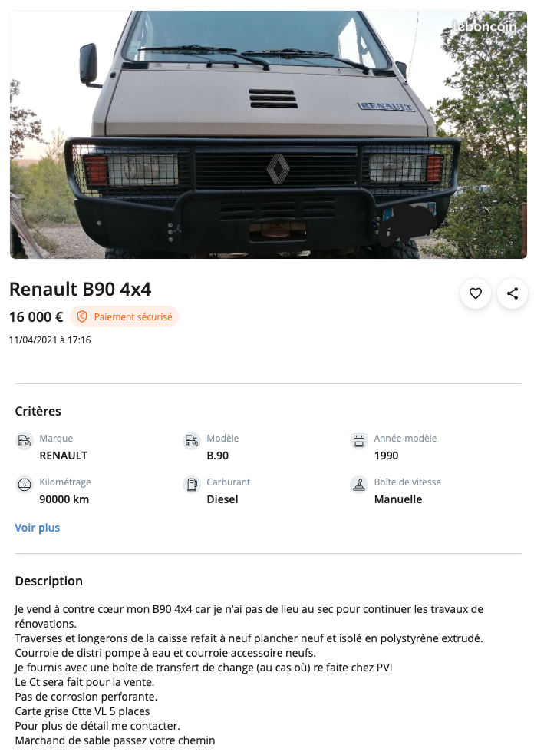Click the Carburant fuel pump icon
Screen dimensions: 534x752
tap(192, 485)
